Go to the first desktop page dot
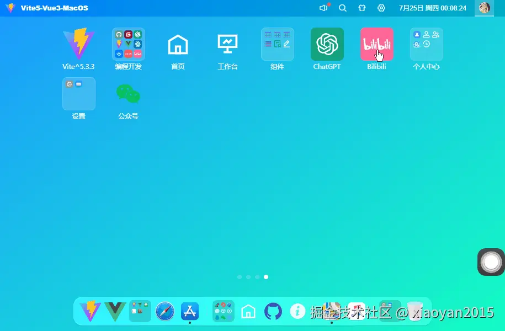Image resolution: width=505 pixels, height=331 pixels. point(240,277)
